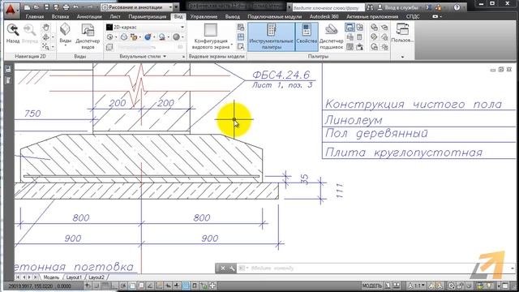
Task: Click the Autodesk Exchange X icon
Action: (x=429, y=7)
